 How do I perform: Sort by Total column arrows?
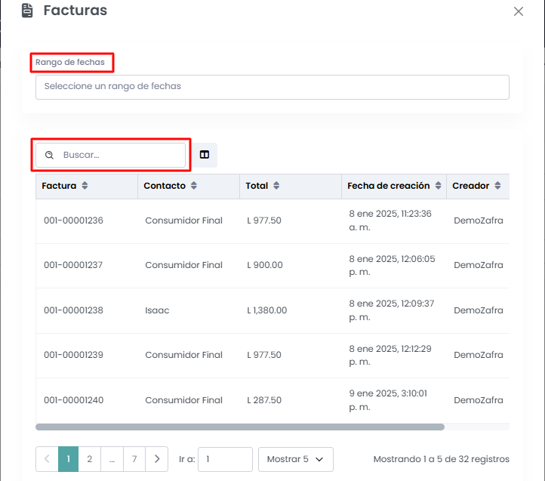pos(276,186)
